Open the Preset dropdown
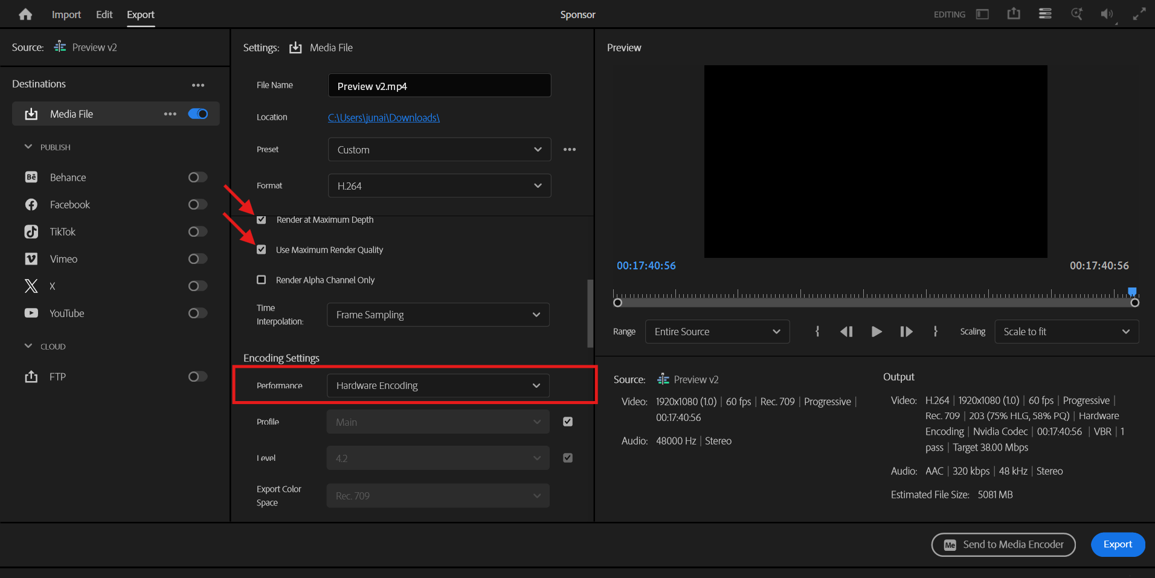 (x=439, y=149)
